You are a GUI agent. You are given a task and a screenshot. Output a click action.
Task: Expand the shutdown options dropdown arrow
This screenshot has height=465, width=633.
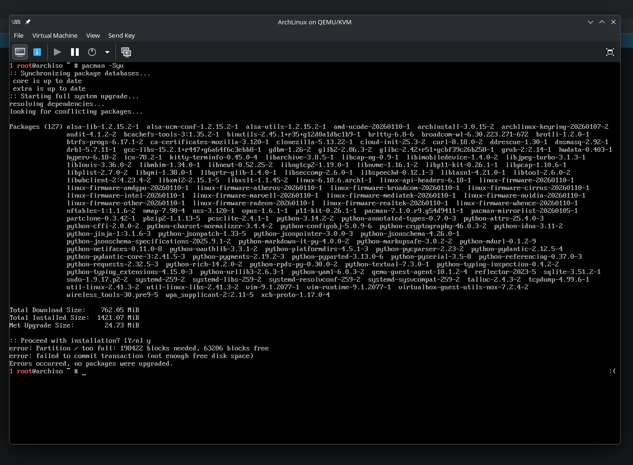pyautogui.click(x=107, y=52)
